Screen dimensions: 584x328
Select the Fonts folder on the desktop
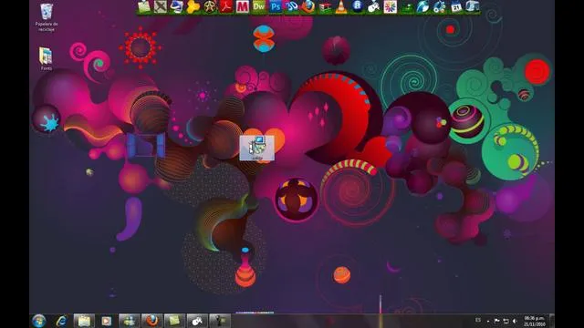pyautogui.click(x=47, y=58)
